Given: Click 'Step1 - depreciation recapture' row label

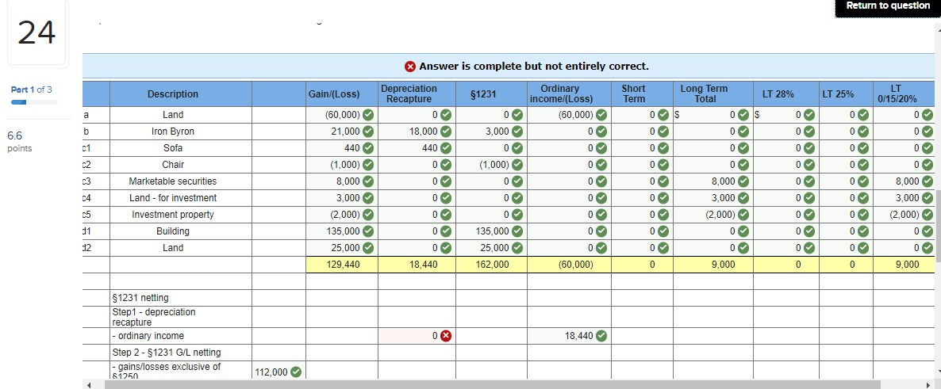Looking at the screenshot, I should pyautogui.click(x=154, y=317).
